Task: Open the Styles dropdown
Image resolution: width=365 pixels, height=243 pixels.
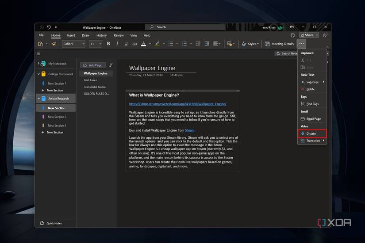Action: [250, 44]
